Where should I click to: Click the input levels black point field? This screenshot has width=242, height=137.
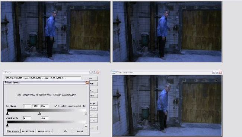27,106
